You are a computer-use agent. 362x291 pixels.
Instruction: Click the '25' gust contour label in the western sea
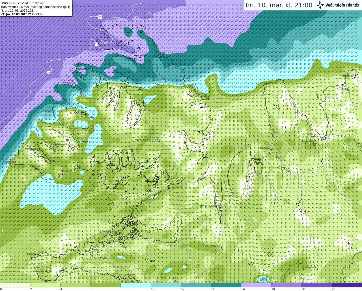48,73
